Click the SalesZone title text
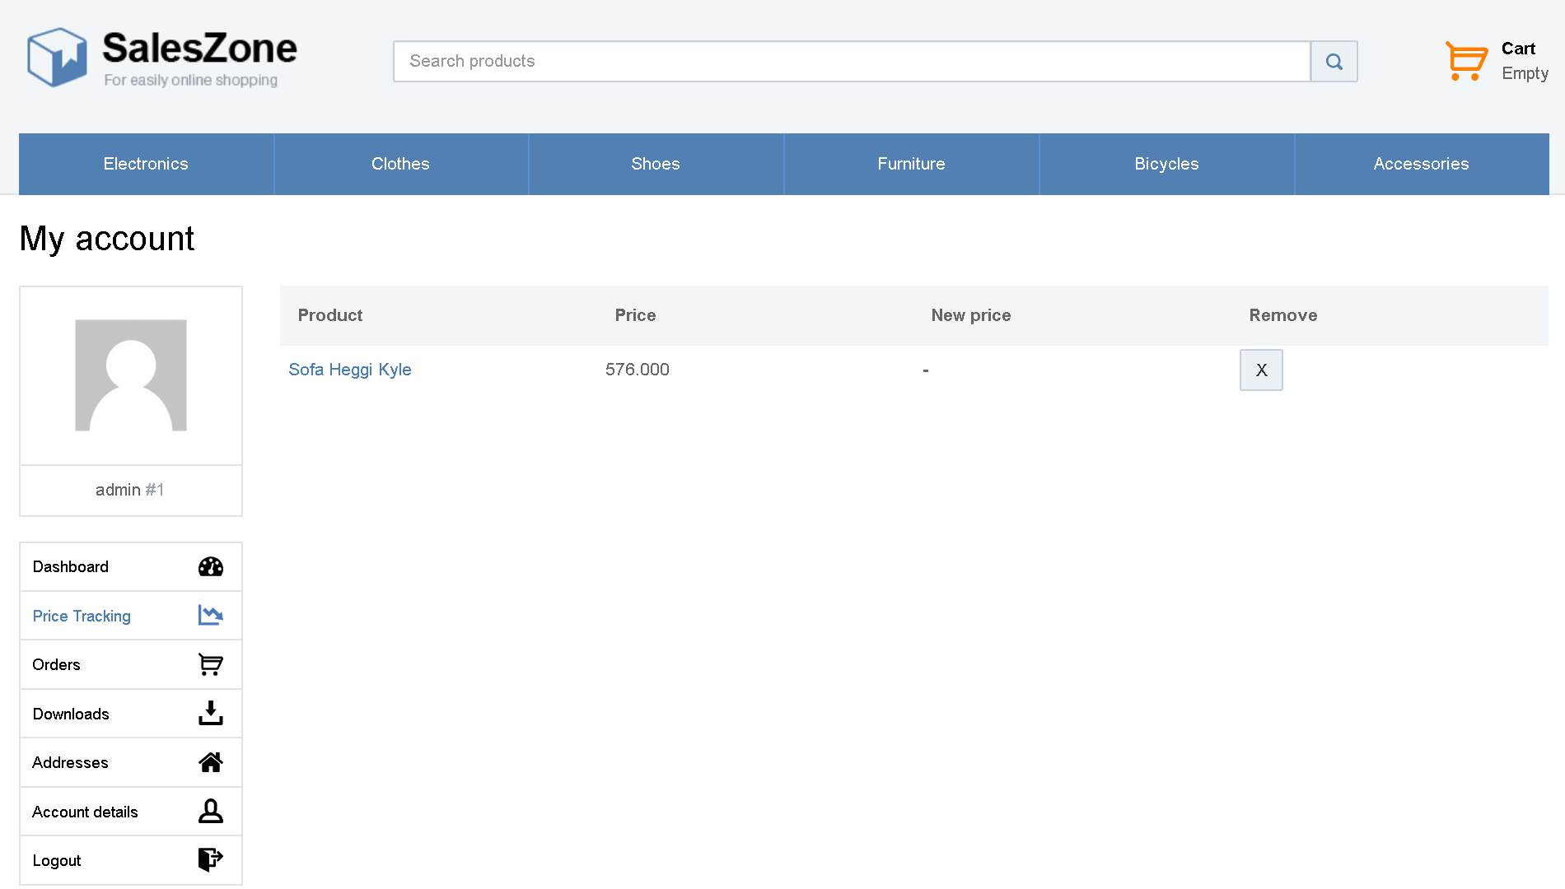 [x=199, y=48]
